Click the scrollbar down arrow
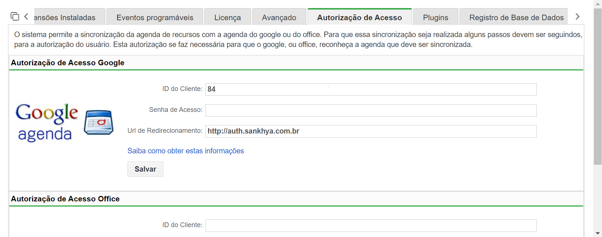Screen dimensions: 602x237 point(598,233)
